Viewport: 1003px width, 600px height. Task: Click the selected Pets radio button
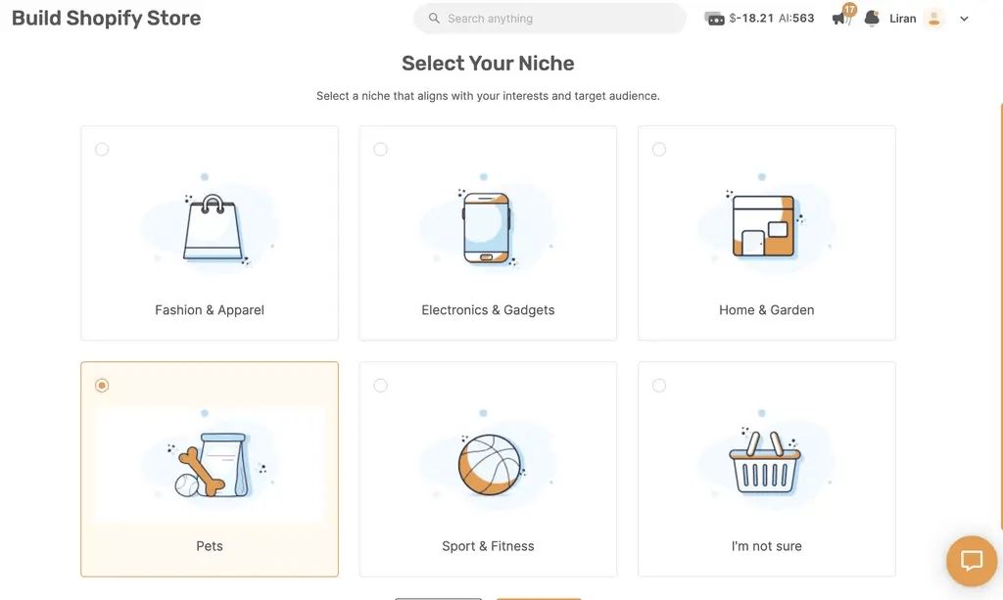tap(102, 386)
